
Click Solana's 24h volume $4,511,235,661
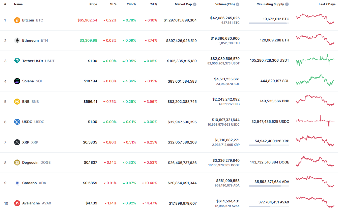[227, 79]
